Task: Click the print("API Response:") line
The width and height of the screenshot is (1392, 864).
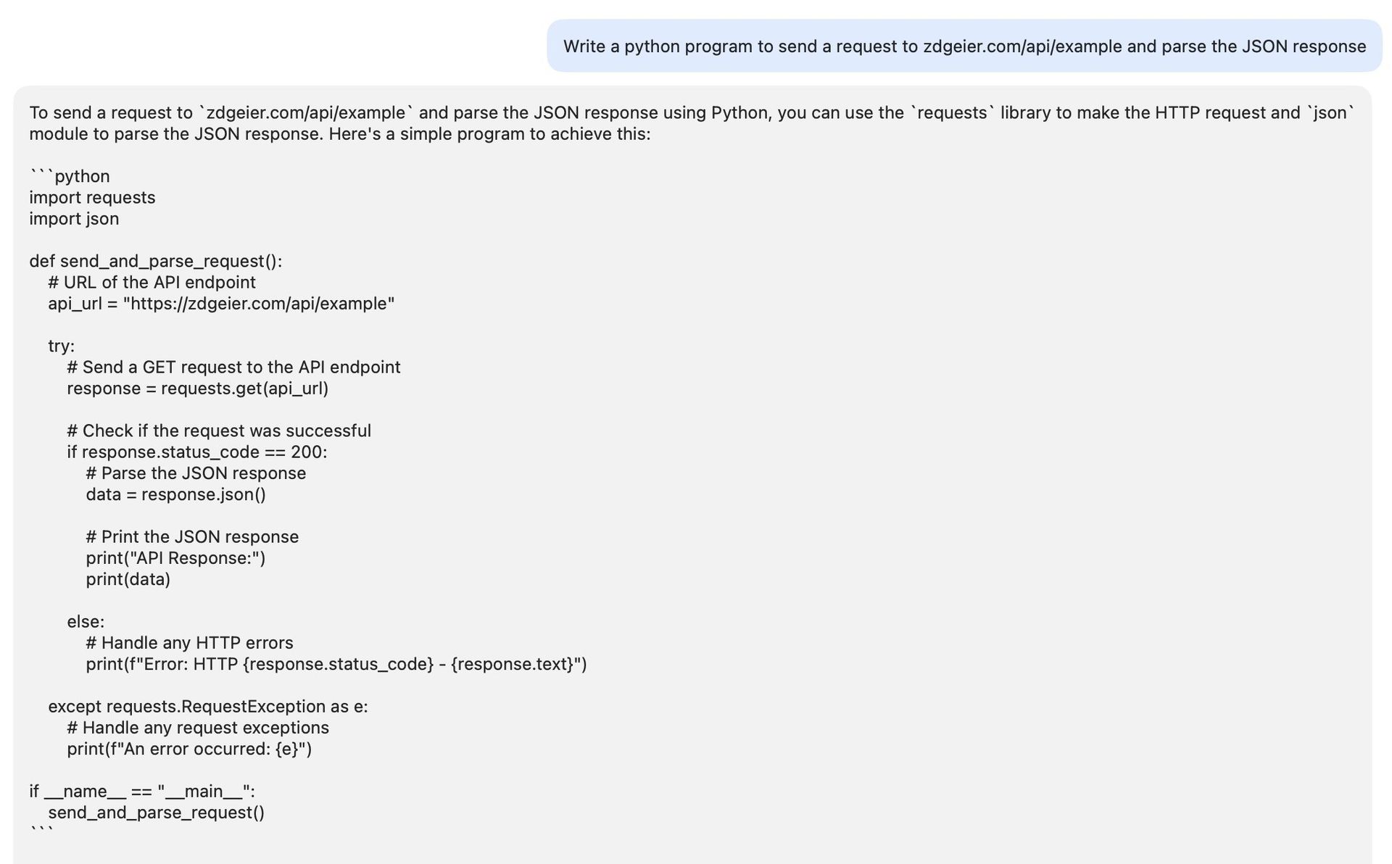Action: (x=175, y=558)
